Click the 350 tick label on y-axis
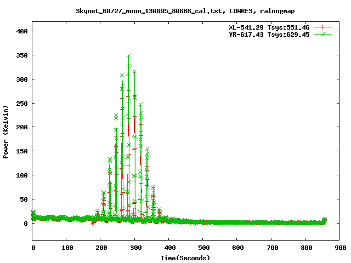 pyautogui.click(x=22, y=55)
